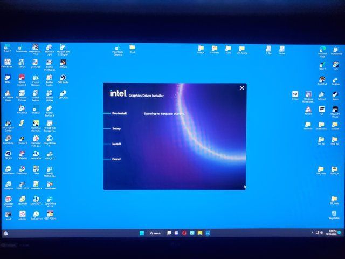
Task: Open Chat icon on the taskbar
Action: coord(176,233)
